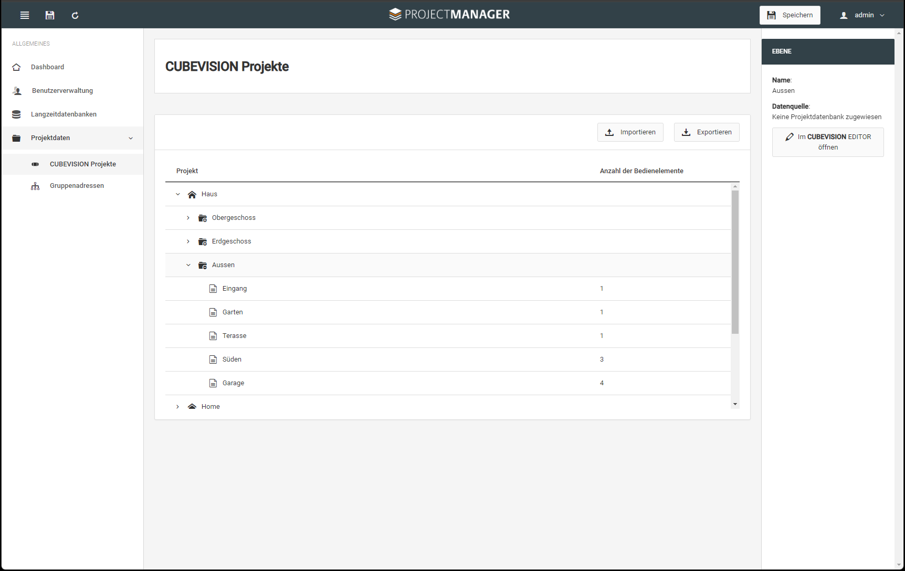Go to Langzeitdatenbanken
The width and height of the screenshot is (905, 571).
pyautogui.click(x=72, y=114)
